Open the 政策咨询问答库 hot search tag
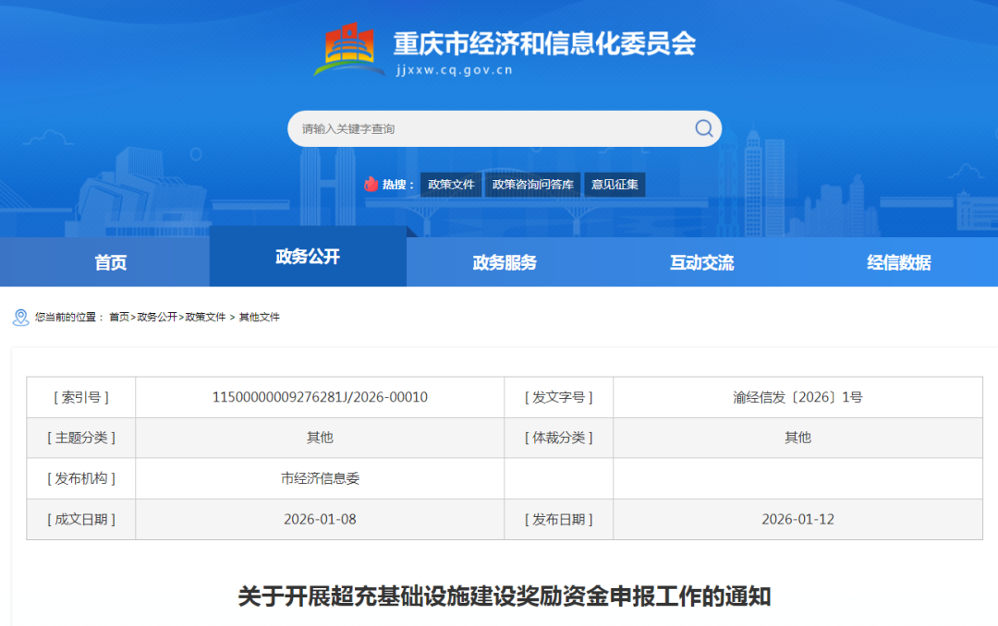 click(532, 185)
